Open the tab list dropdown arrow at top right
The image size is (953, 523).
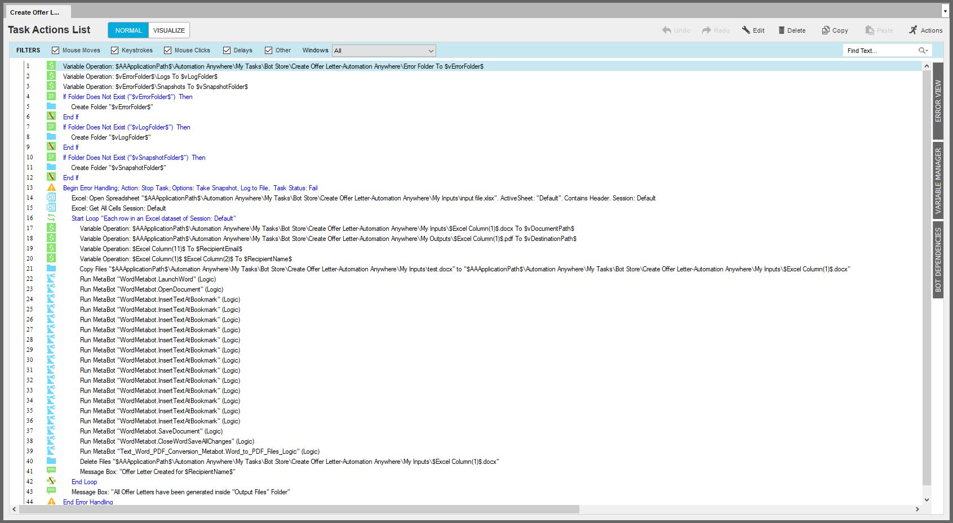click(945, 11)
